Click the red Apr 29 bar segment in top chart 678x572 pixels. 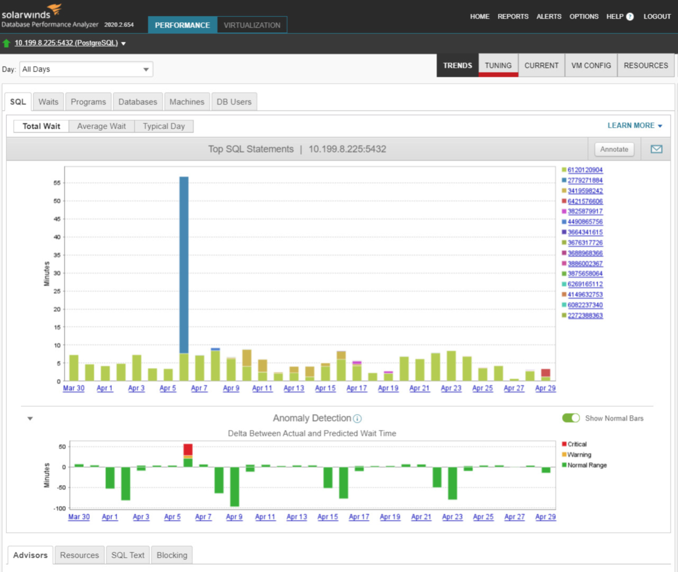pos(545,373)
